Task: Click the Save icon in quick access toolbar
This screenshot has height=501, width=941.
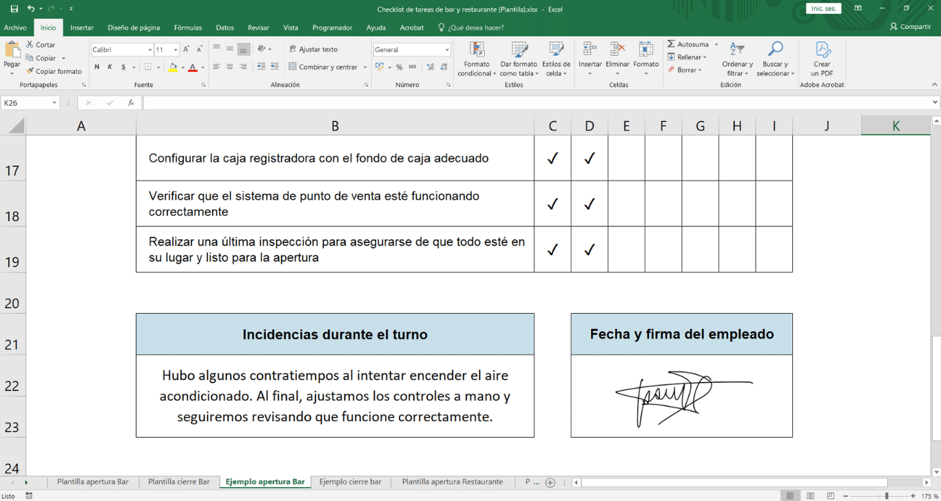Action: click(14, 9)
